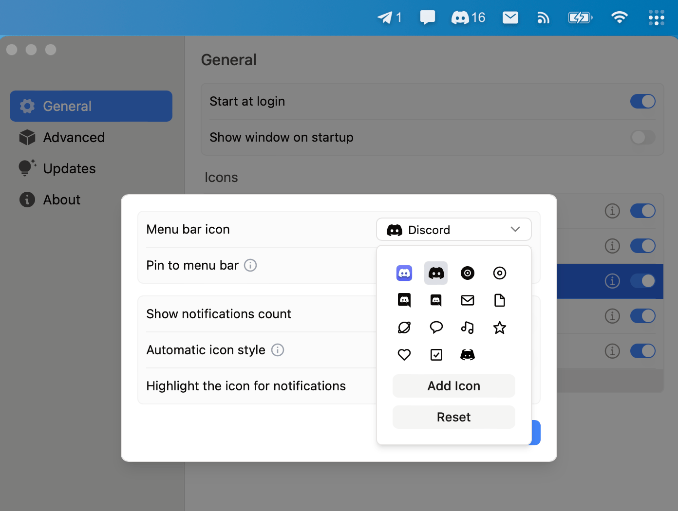Click info icon in the selected blue row
Screen dimensions: 678x511
pyautogui.click(x=612, y=281)
